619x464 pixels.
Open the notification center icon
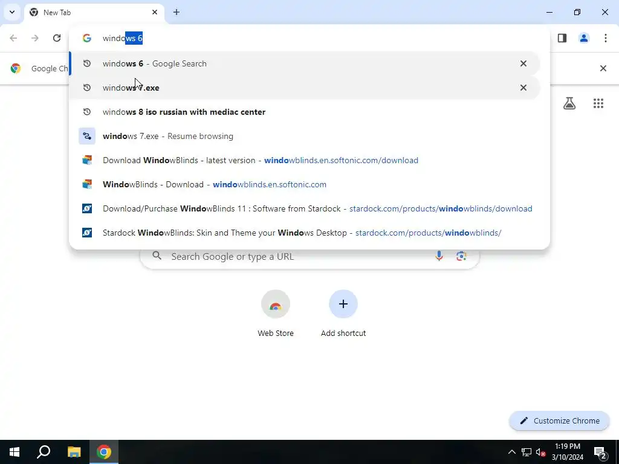point(600,452)
